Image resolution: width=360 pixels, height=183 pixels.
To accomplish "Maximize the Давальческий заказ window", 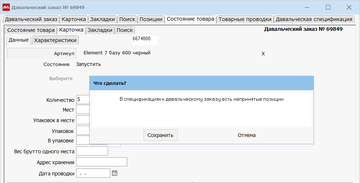I will [328, 7].
